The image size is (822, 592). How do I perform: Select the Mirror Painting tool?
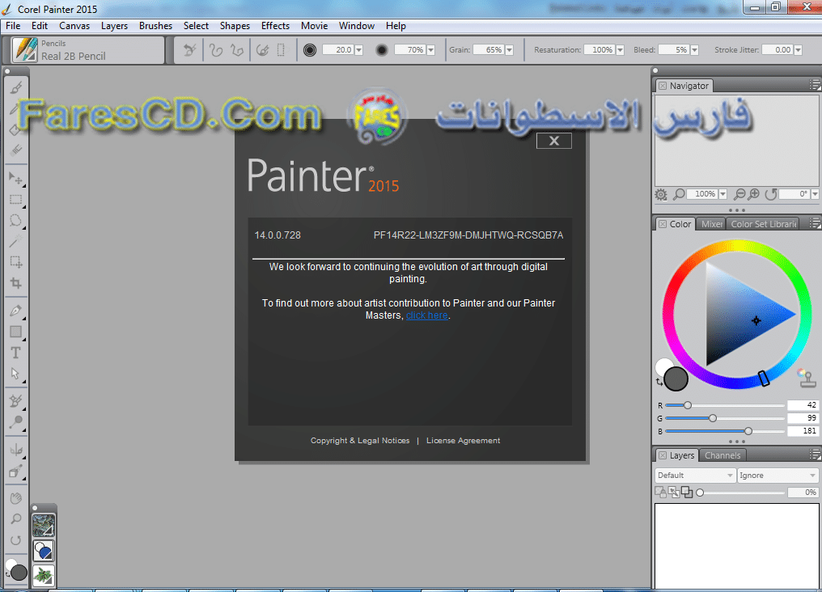[x=15, y=450]
